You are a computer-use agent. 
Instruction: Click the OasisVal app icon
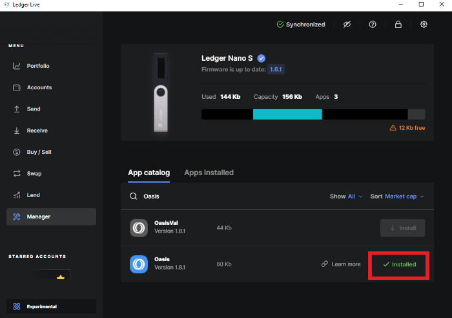tap(139, 228)
